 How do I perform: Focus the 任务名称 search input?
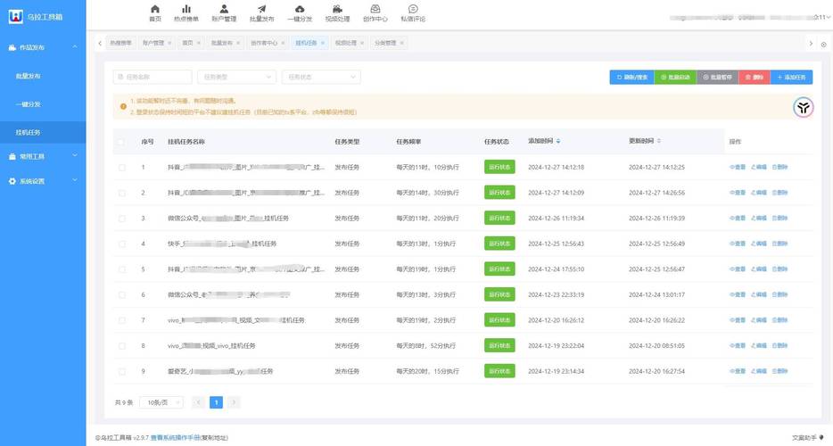click(153, 77)
